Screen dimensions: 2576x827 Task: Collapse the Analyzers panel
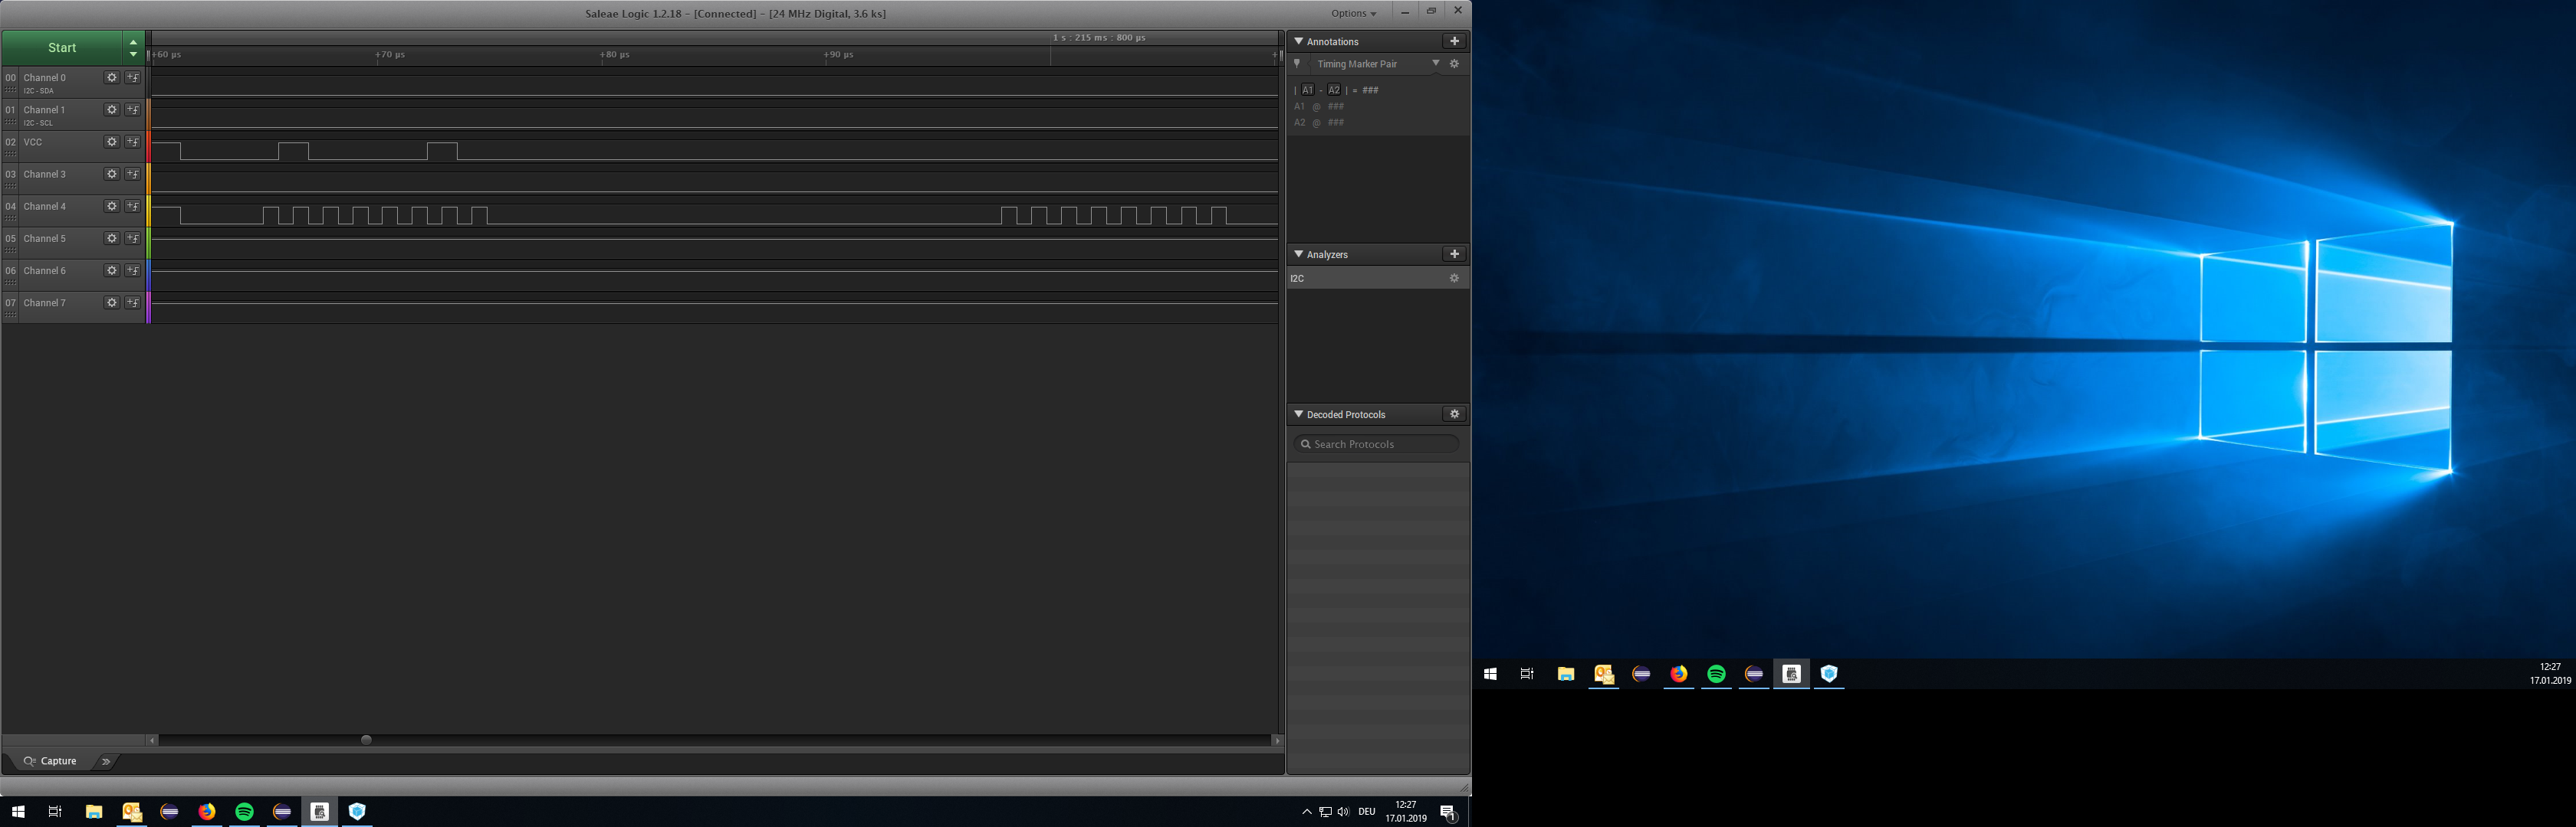pyautogui.click(x=1299, y=255)
